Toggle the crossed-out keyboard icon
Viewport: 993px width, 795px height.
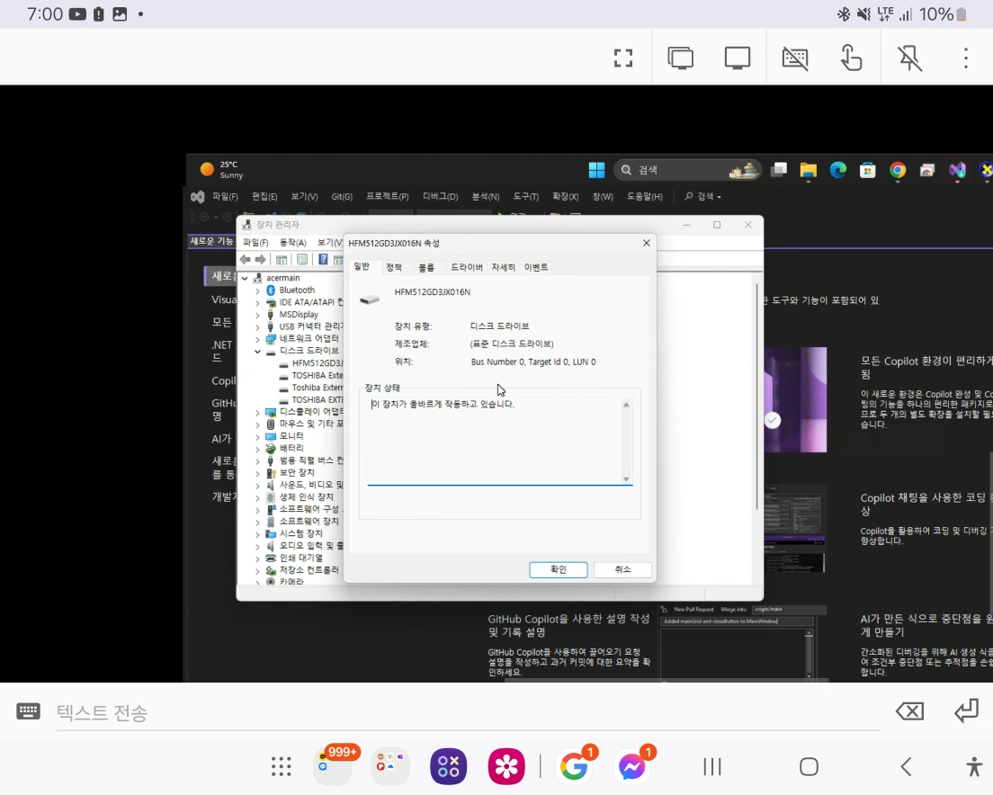coord(794,58)
